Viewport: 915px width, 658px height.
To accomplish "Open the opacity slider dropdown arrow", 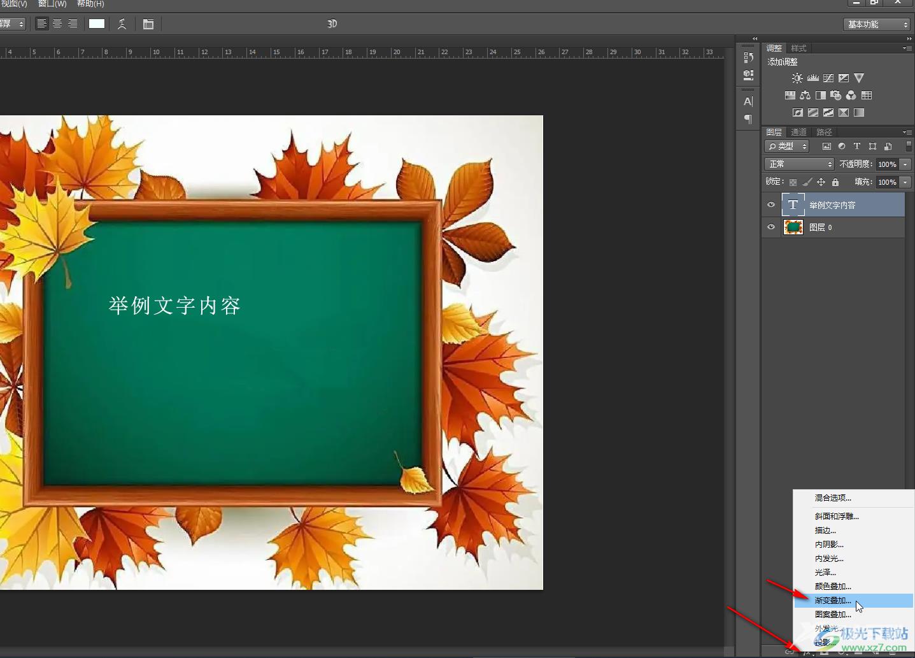I will click(905, 164).
